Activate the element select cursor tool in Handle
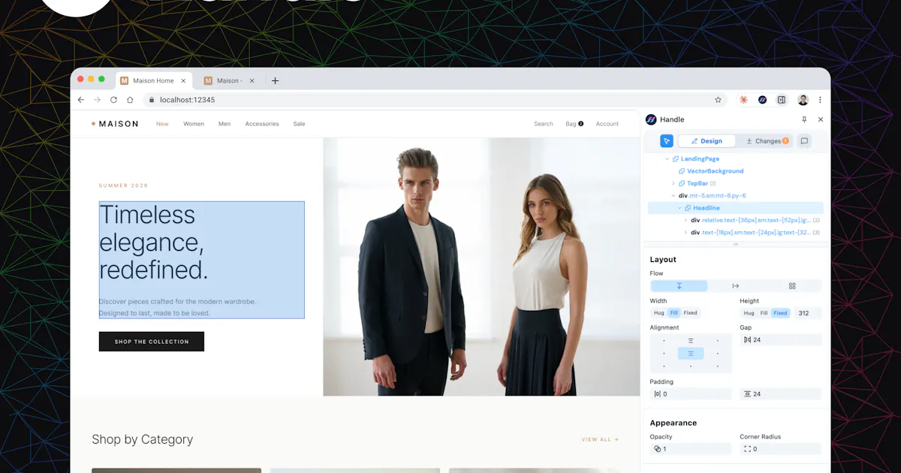Image resolution: width=901 pixels, height=473 pixels. (x=667, y=141)
